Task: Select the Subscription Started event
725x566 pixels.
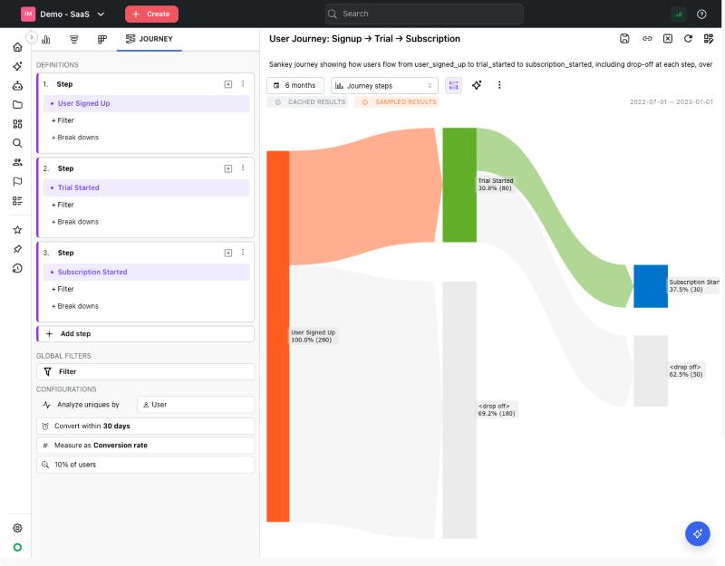Action: pos(147,273)
